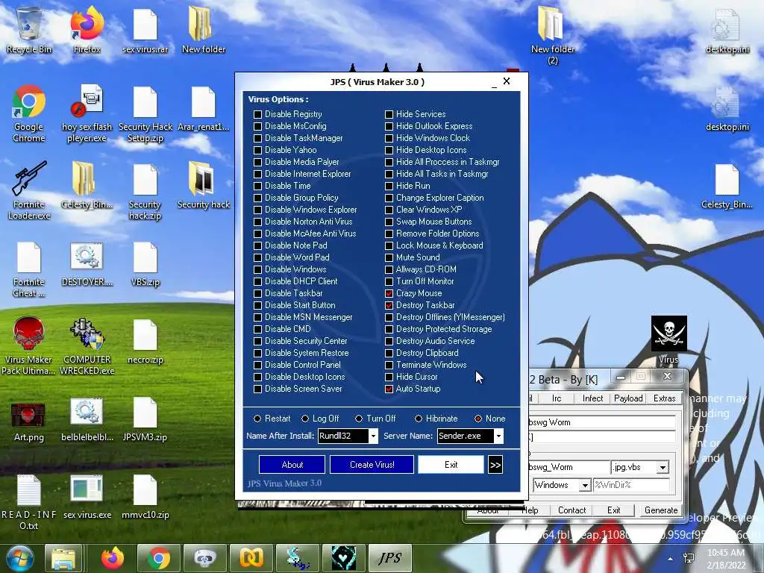Click the %WinDir% path field
Viewport: 764px width, 573px height.
[631, 485]
